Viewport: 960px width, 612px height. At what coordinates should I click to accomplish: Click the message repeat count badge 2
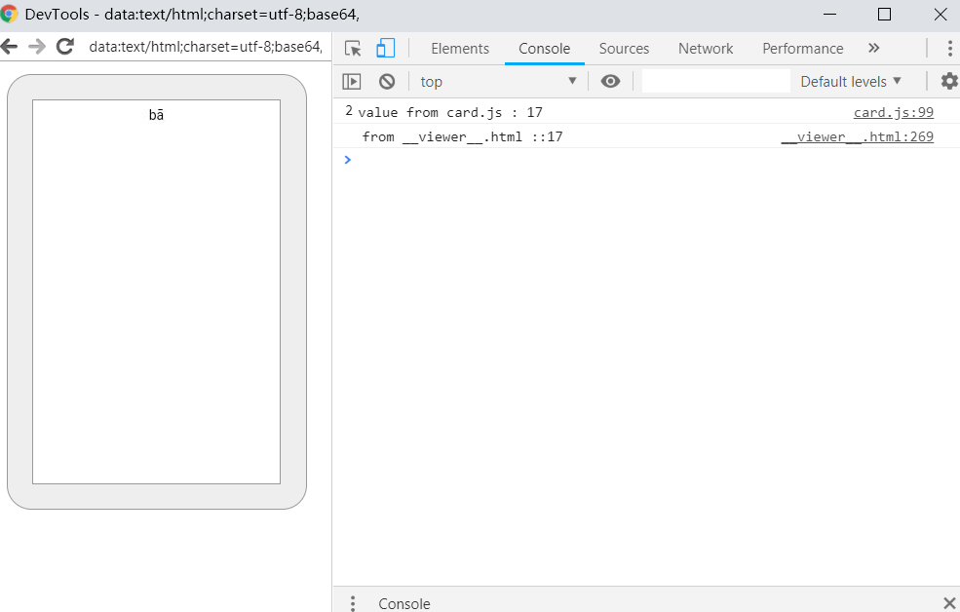point(349,111)
